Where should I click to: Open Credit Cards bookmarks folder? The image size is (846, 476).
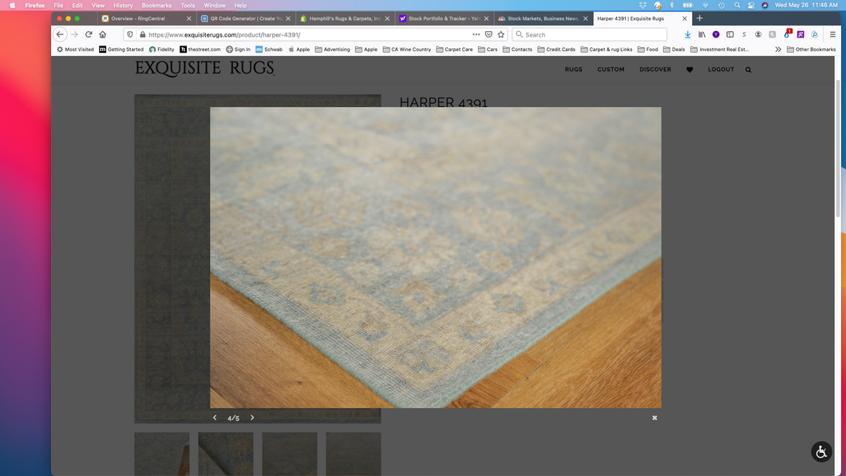(556, 49)
